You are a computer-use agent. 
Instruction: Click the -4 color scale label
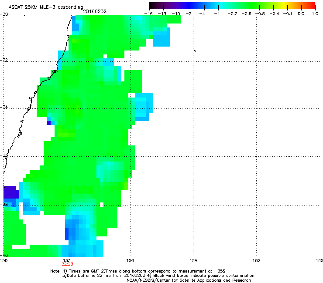pos(202,14)
